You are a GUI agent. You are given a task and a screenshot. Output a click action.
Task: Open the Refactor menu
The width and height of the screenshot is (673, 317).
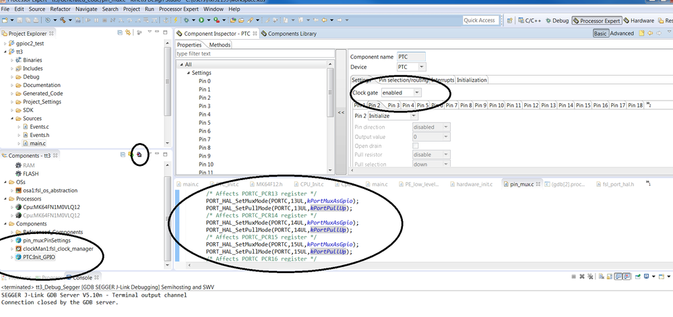click(x=60, y=9)
